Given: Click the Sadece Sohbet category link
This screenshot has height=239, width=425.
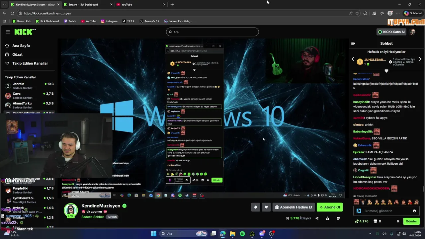Looking at the screenshot, I should (x=93, y=217).
